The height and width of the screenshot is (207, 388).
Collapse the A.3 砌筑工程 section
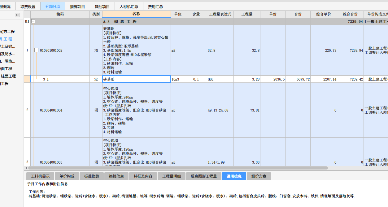tap(33, 21)
